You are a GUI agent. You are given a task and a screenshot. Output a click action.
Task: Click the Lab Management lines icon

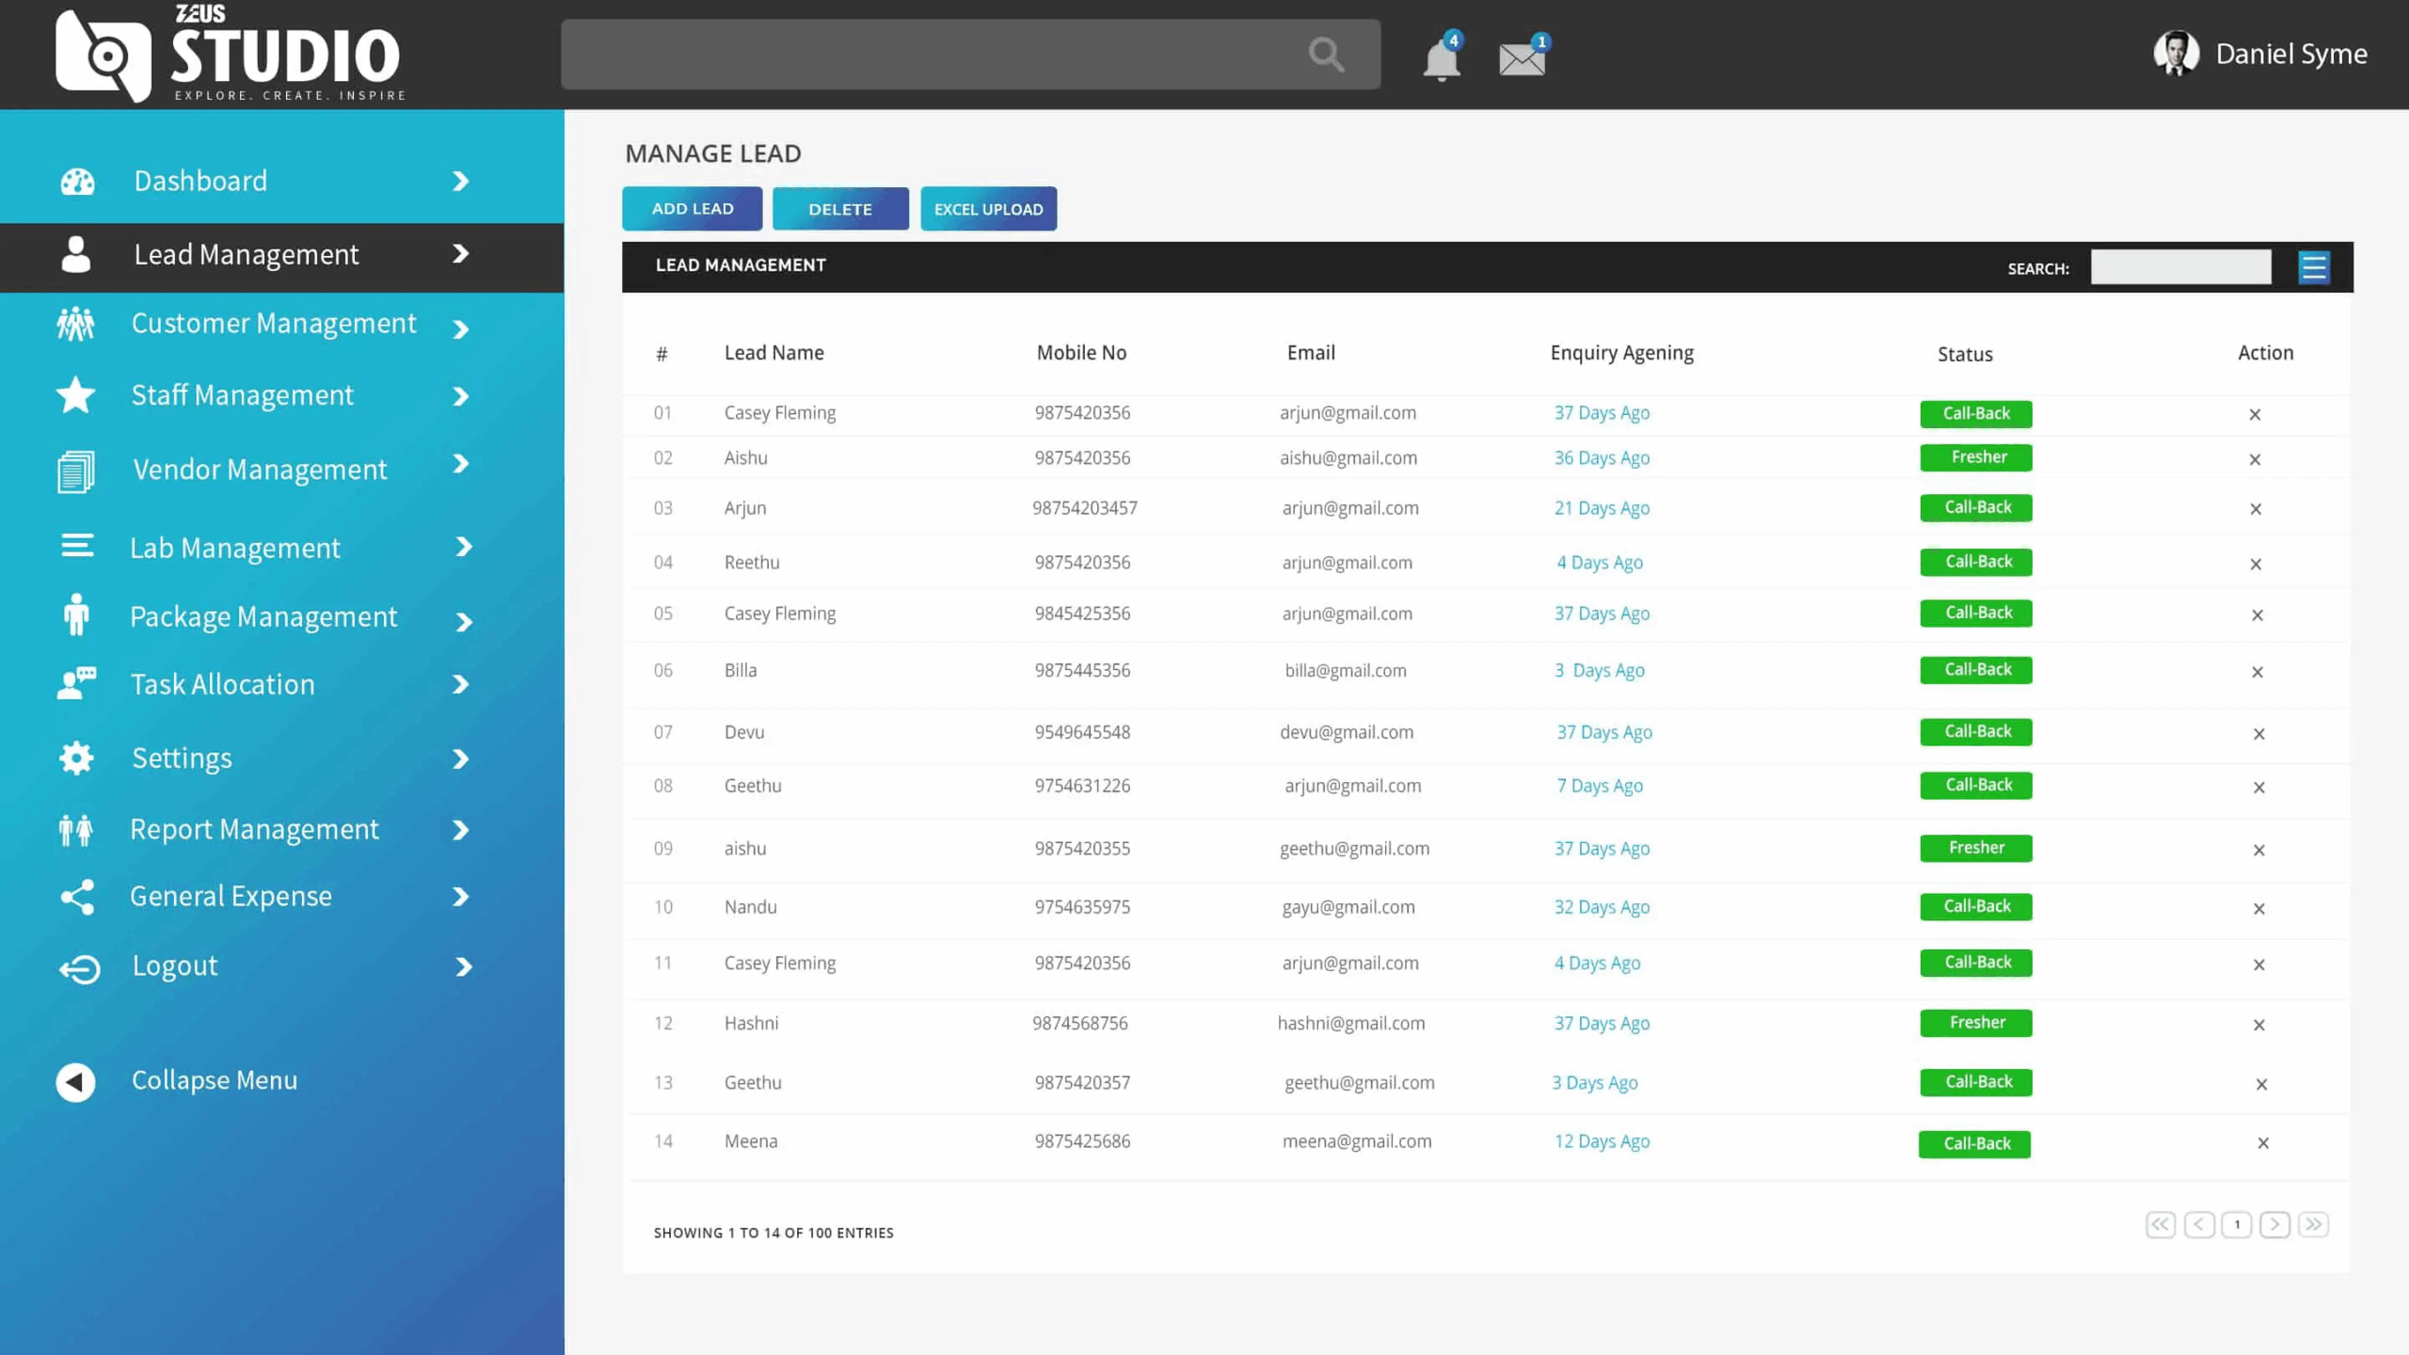(77, 546)
